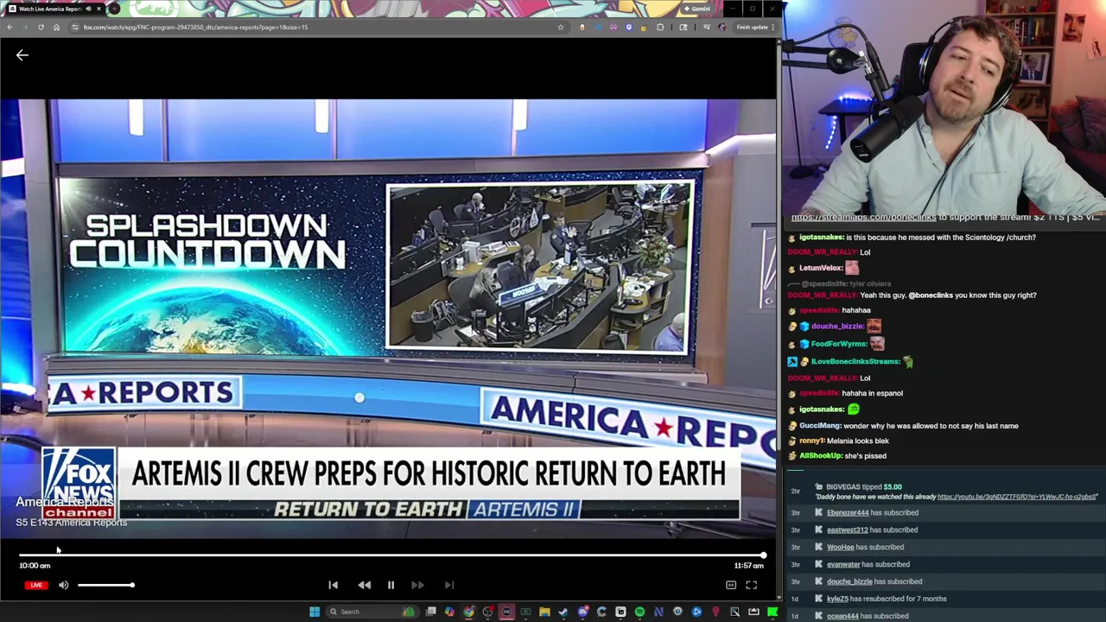Click the LIVE badge to jump live
The image size is (1106, 622).
pos(35,585)
